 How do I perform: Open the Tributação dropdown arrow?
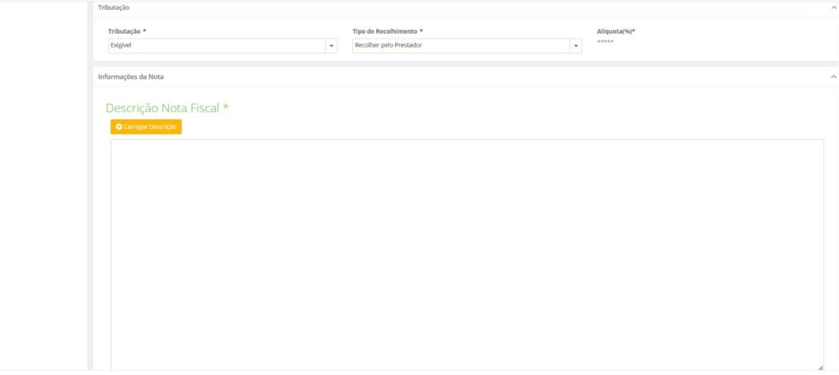[332, 46]
